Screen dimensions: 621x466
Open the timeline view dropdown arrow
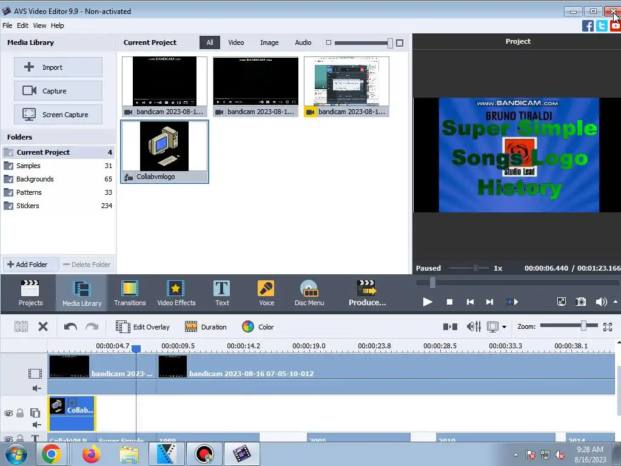(x=504, y=327)
